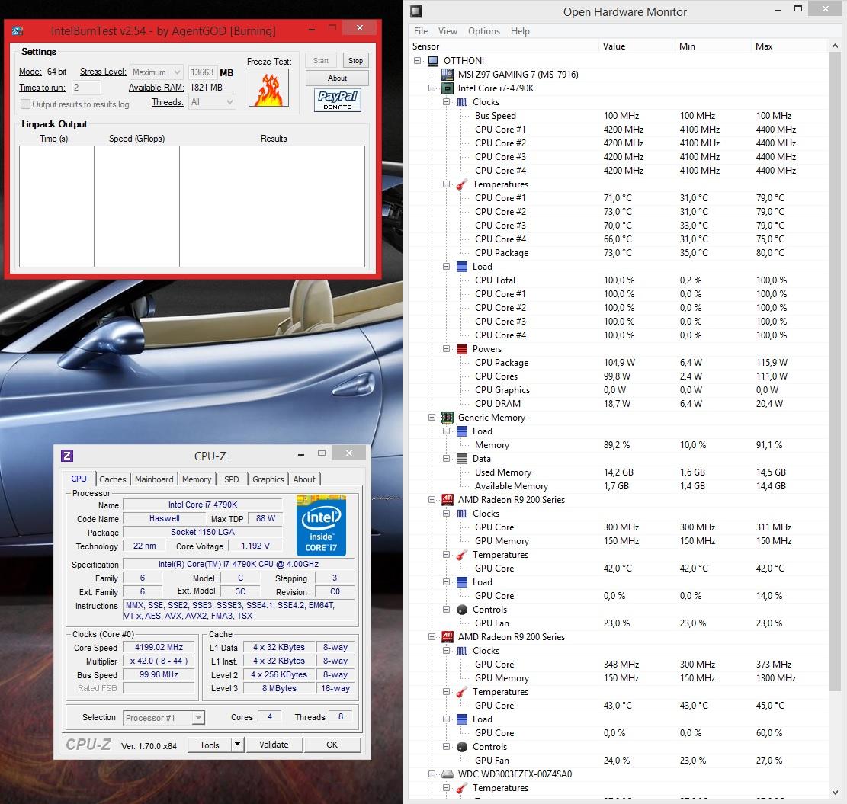Click the CPU Load blue icon

point(462,267)
